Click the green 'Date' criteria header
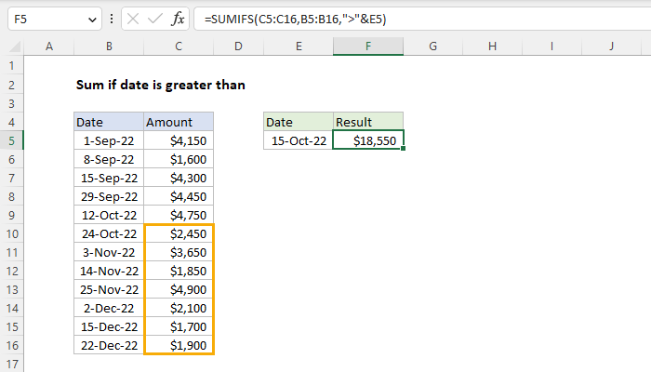The width and height of the screenshot is (651, 372). tap(299, 122)
